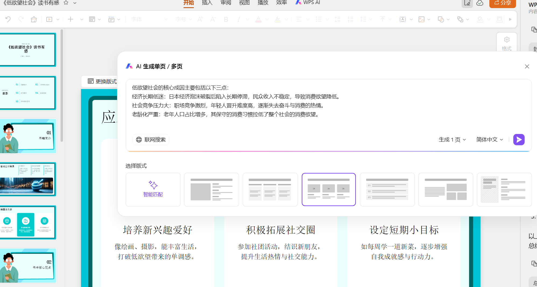Open the 格式 format panel button
537x287 pixels.
[507, 44]
